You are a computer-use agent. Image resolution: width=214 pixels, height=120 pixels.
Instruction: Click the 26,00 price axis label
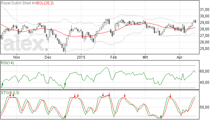204,42
